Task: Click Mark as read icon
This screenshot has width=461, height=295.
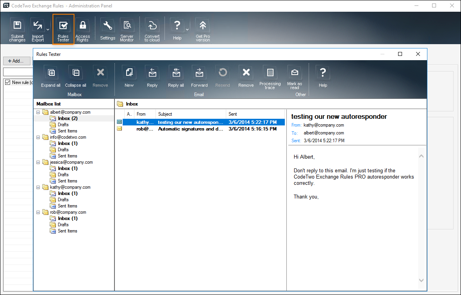Action: click(x=295, y=77)
